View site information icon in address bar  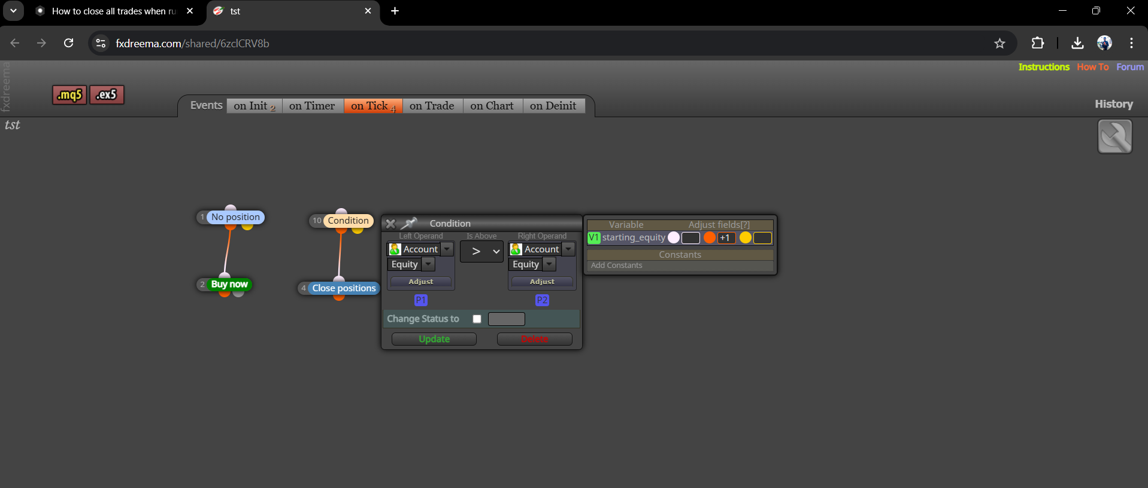click(101, 43)
